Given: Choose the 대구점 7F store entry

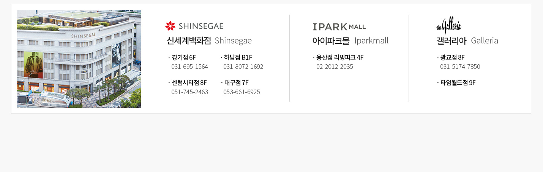Looking at the screenshot, I should (235, 83).
